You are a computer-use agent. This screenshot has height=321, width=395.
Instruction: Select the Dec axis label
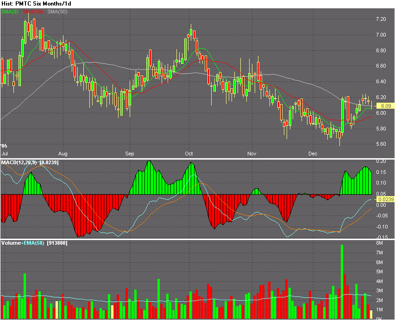point(313,154)
